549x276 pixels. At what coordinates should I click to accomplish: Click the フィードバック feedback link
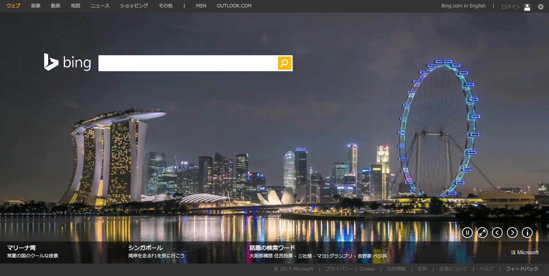click(522, 269)
